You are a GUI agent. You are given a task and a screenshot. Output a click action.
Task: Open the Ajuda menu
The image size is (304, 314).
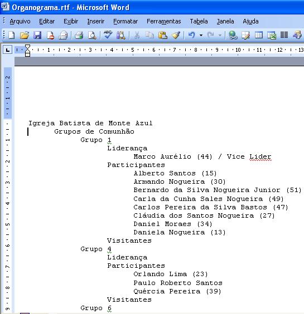(250, 21)
